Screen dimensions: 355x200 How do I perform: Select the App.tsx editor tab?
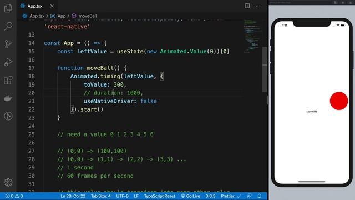[x=37, y=6]
